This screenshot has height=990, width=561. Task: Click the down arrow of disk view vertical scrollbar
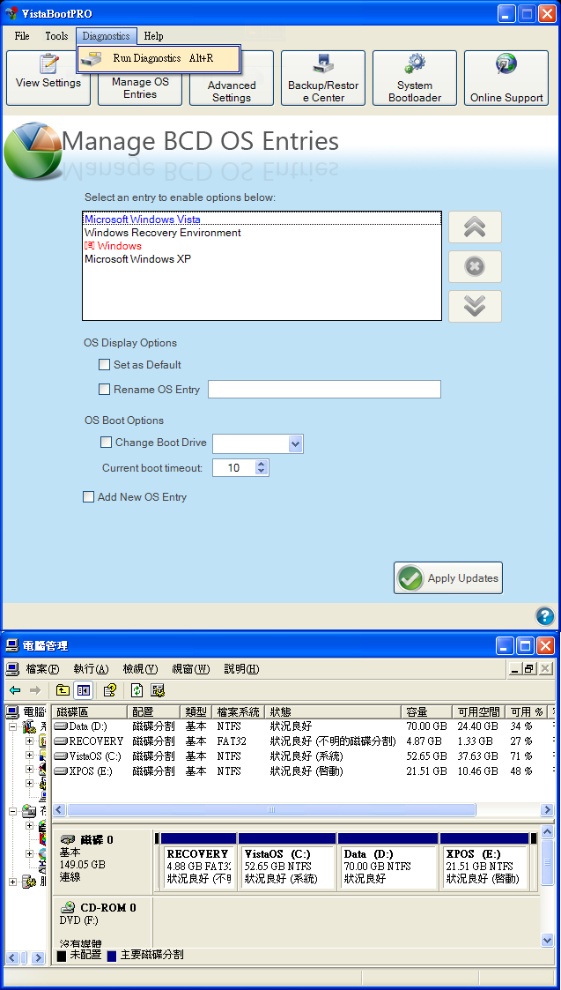(547, 940)
